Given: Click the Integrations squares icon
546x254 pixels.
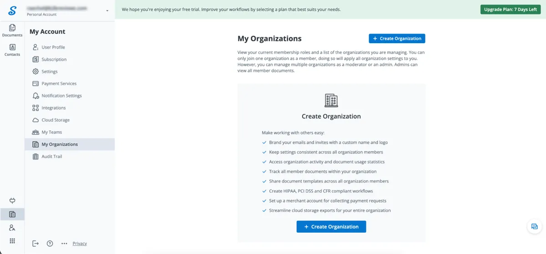Looking at the screenshot, I should tap(35, 108).
